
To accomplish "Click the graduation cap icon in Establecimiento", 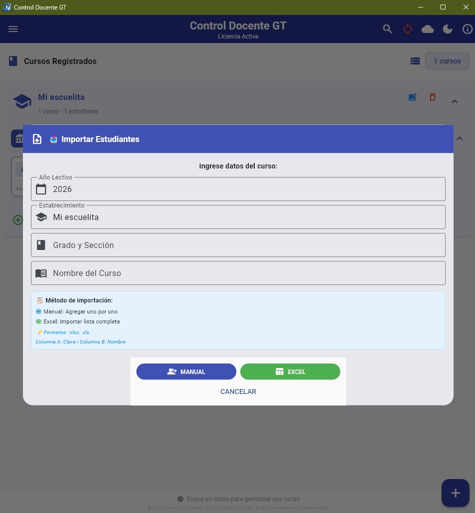I will (x=41, y=217).
